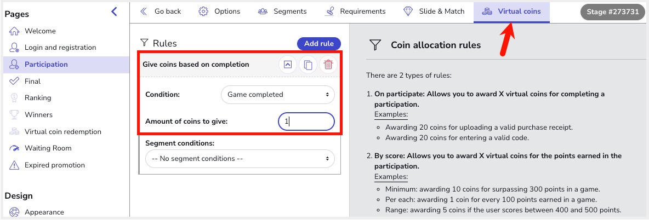Click the rule collapse arrow icon

point(288,65)
